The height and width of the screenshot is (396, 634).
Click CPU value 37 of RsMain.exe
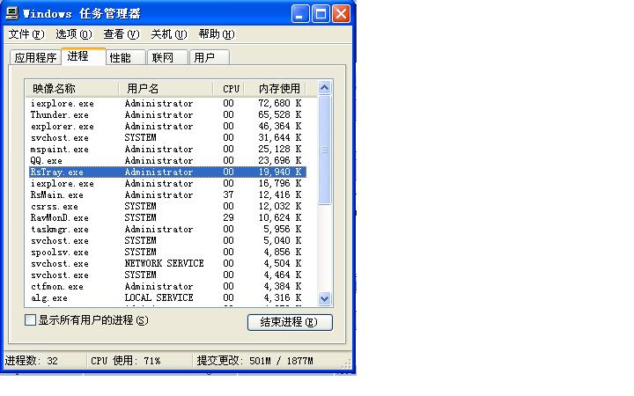coord(228,194)
